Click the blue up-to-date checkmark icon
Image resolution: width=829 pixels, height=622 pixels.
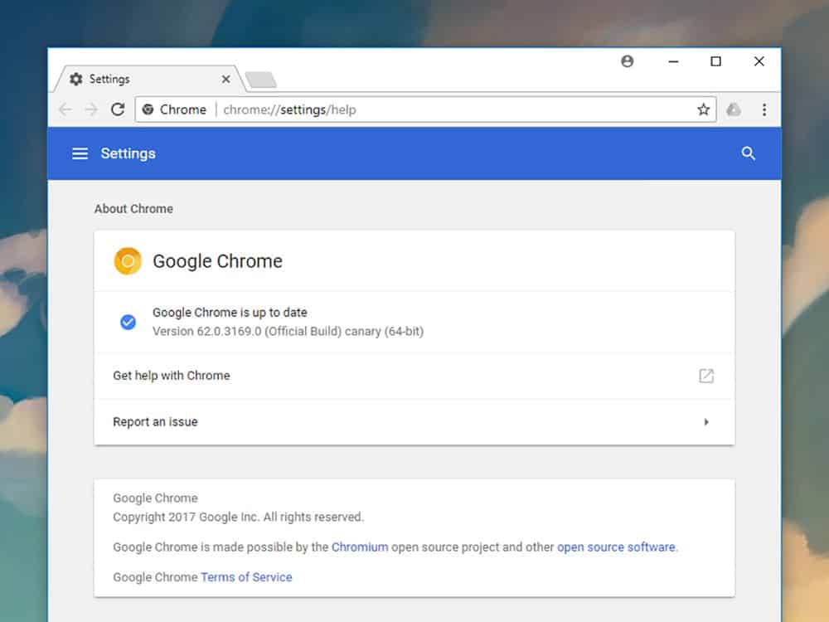[x=128, y=322]
